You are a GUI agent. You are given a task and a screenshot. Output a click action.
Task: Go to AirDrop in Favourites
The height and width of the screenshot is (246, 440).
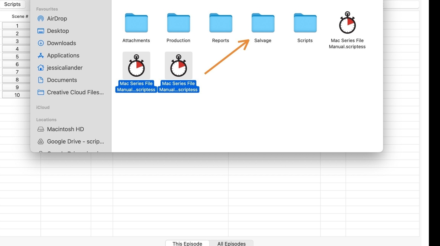(x=57, y=18)
